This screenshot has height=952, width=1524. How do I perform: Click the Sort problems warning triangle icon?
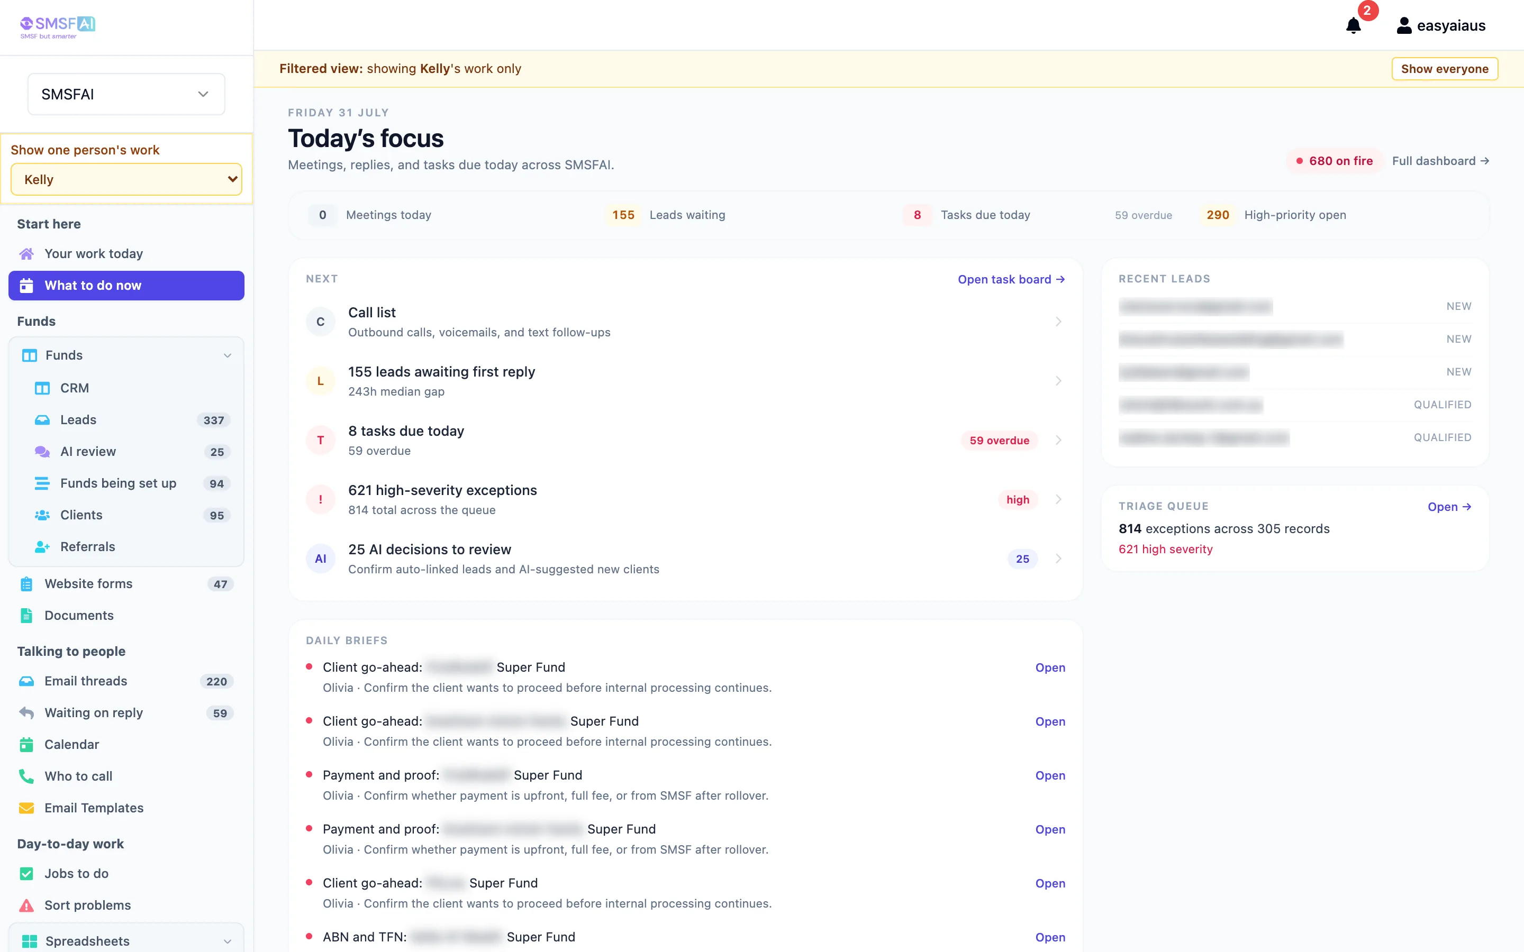tap(26, 905)
